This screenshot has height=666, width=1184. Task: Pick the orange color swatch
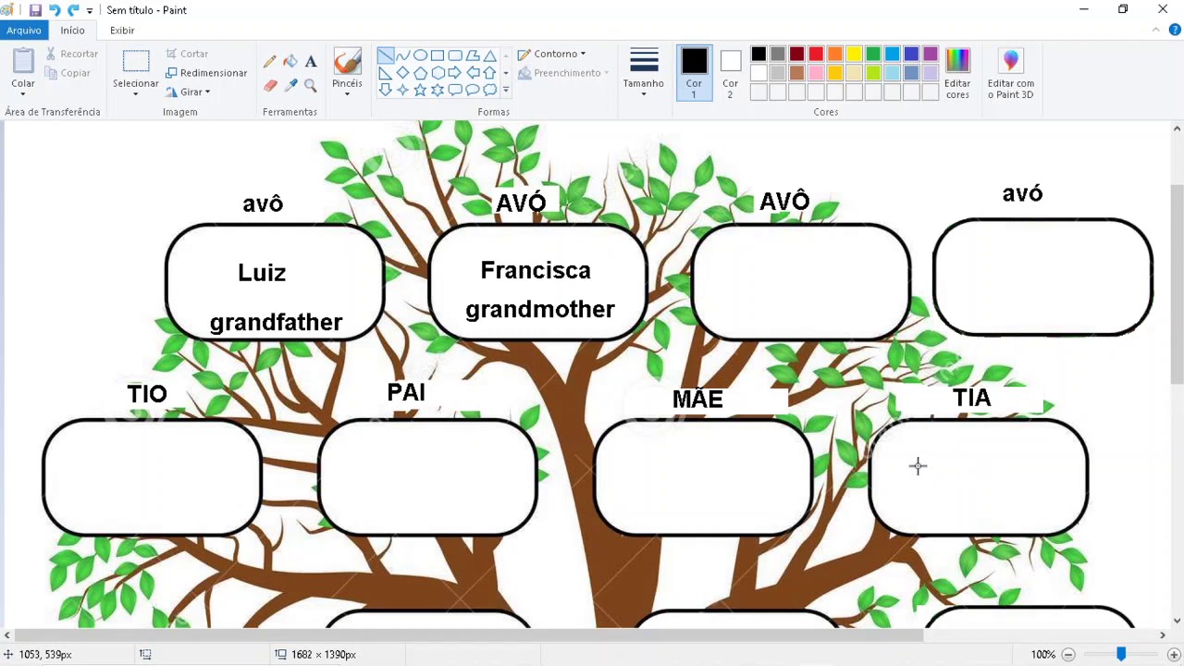coord(835,54)
